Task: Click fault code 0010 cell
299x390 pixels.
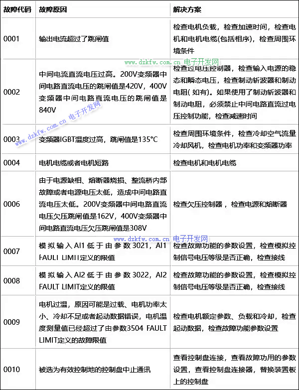Action: click(12, 369)
